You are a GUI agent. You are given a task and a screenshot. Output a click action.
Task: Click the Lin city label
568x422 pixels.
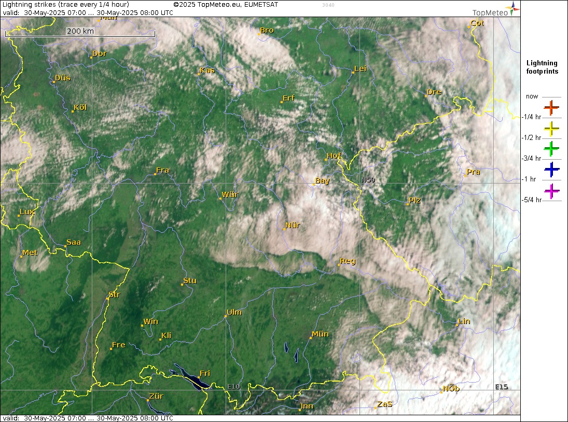[464, 321]
